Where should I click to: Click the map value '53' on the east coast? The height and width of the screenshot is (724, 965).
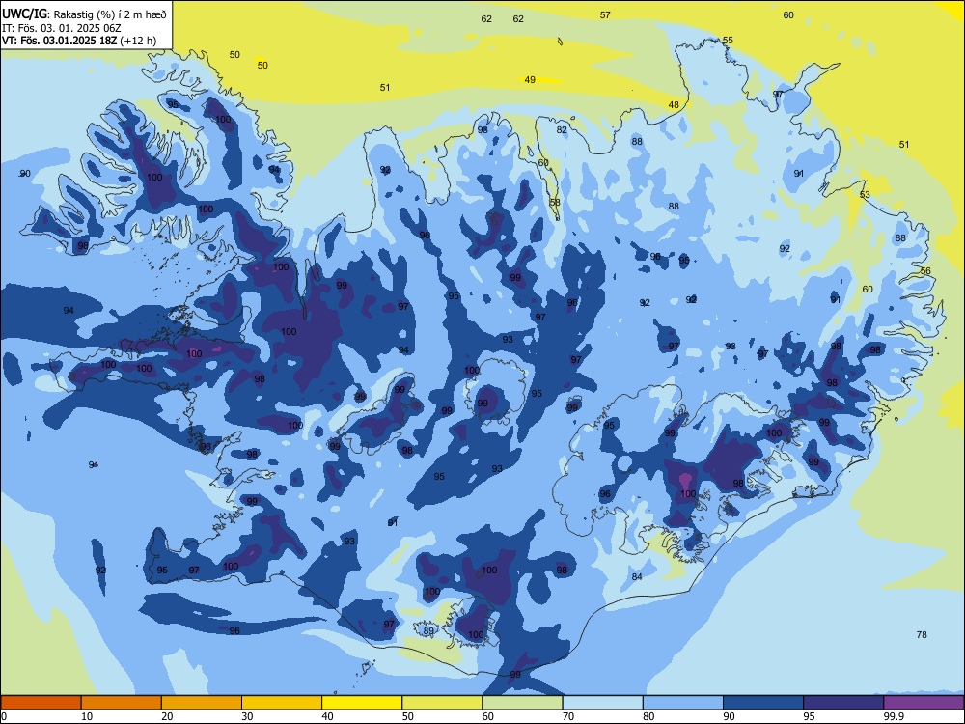865,195
